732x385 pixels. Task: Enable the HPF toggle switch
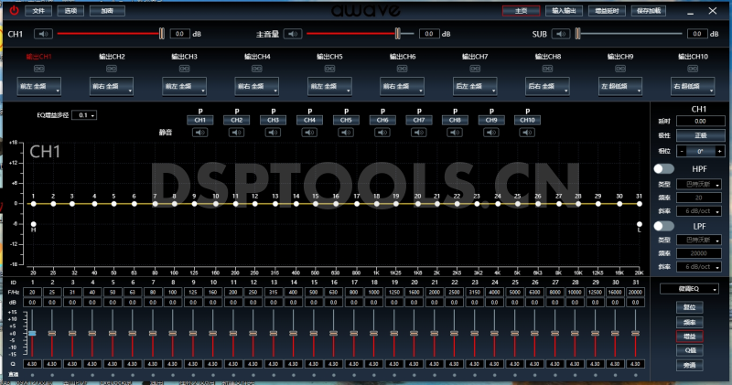coord(663,169)
